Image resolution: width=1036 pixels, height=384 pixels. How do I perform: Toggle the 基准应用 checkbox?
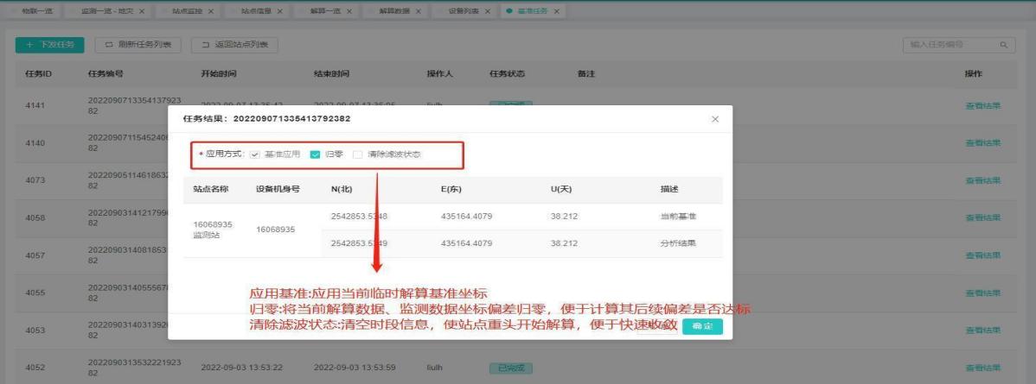click(254, 154)
